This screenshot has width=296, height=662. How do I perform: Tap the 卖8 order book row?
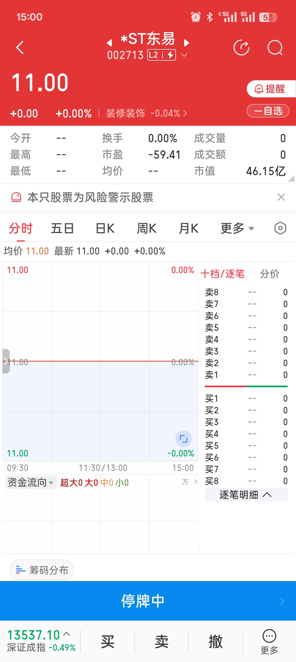(246, 292)
